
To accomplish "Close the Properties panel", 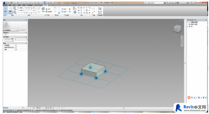I will [x=26, y=20].
